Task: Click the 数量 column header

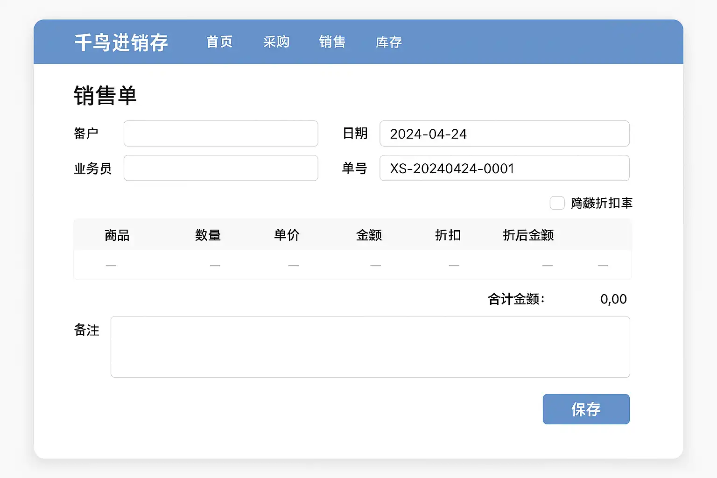Action: [208, 235]
